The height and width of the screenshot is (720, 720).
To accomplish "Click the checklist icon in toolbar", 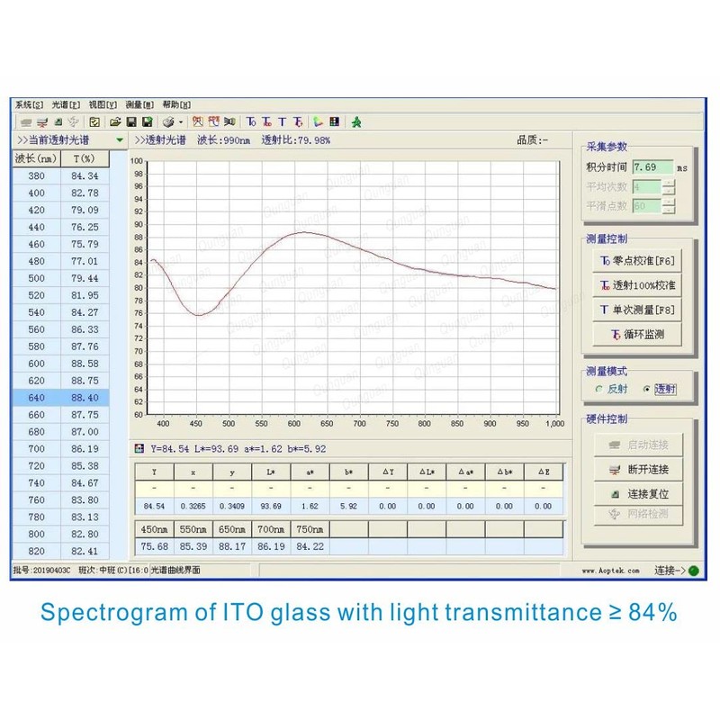I will [94, 121].
